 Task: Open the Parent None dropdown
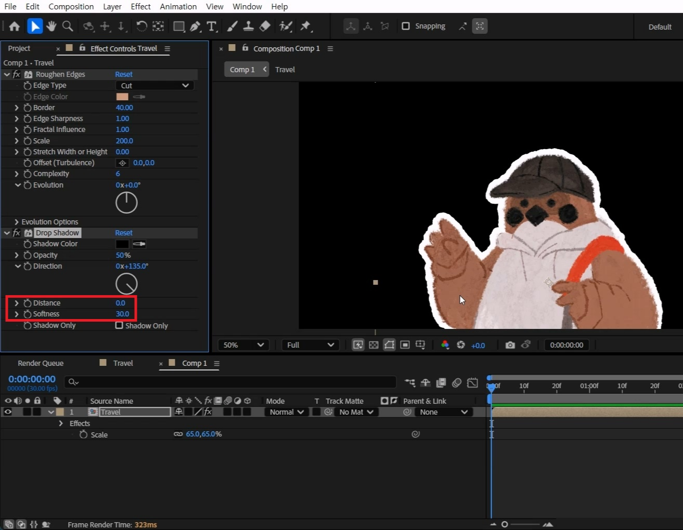444,412
